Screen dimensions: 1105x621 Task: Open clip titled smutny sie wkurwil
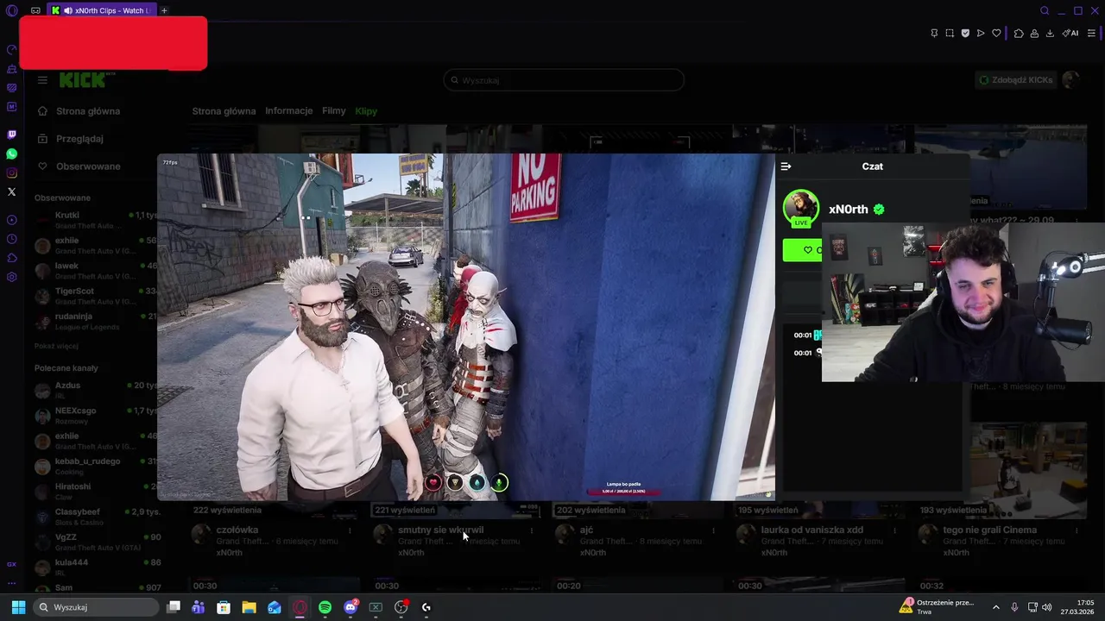tap(440, 530)
